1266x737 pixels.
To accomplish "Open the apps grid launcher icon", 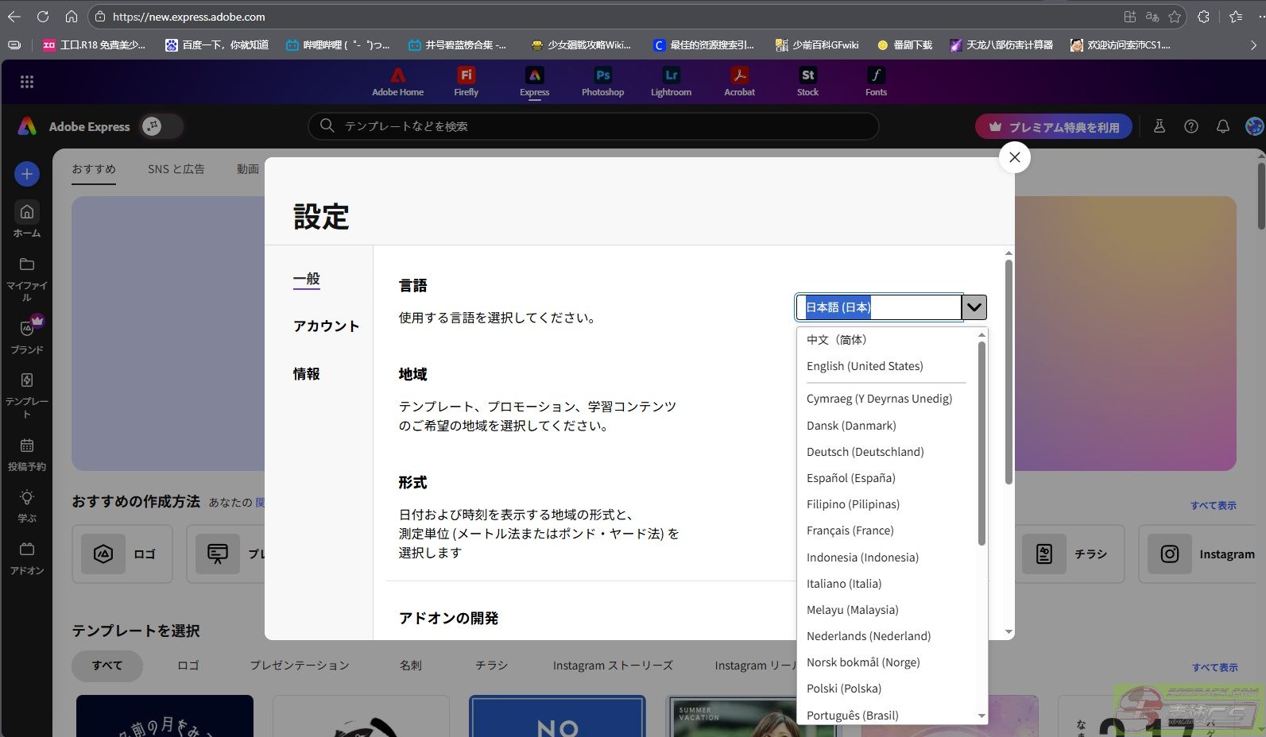I will [27, 82].
